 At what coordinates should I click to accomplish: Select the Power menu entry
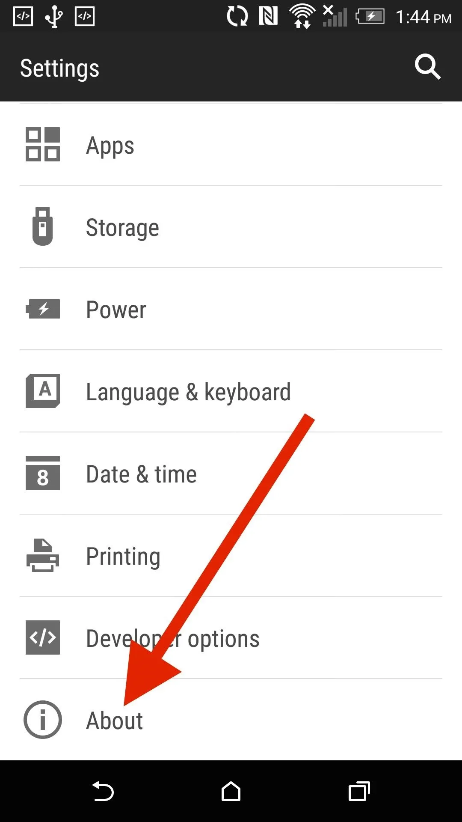[116, 310]
